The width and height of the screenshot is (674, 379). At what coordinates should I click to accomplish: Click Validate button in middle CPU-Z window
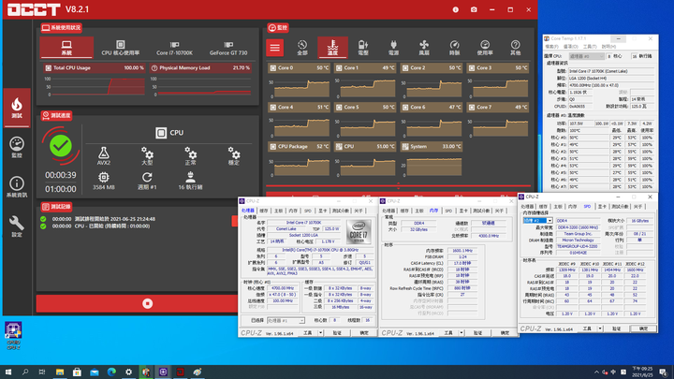point(477,333)
